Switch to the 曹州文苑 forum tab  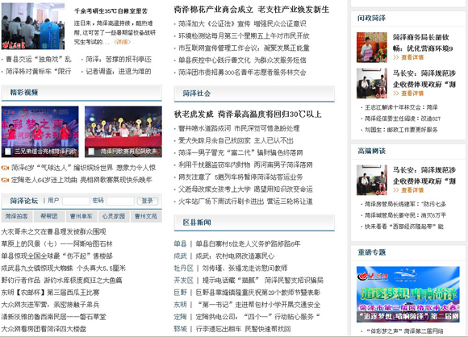coord(146,216)
